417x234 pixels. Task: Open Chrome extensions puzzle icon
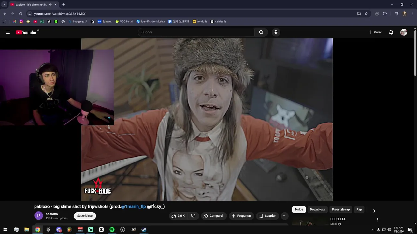pos(385,14)
